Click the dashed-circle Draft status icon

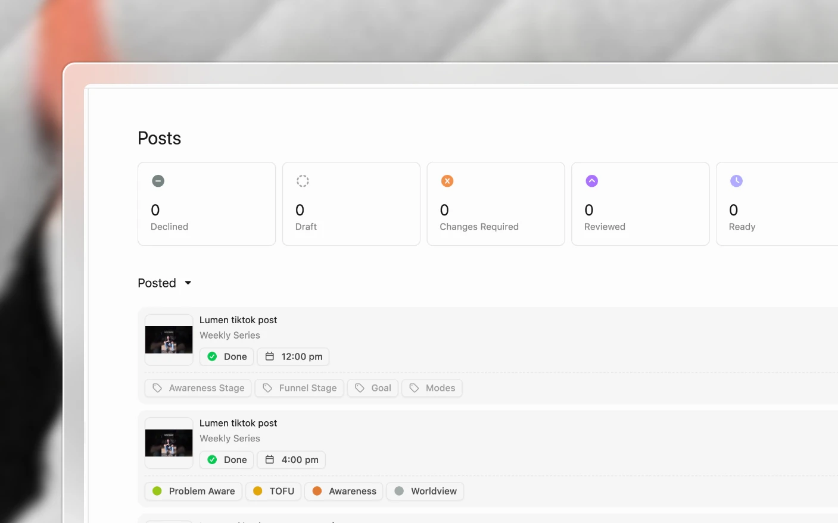[x=303, y=181]
